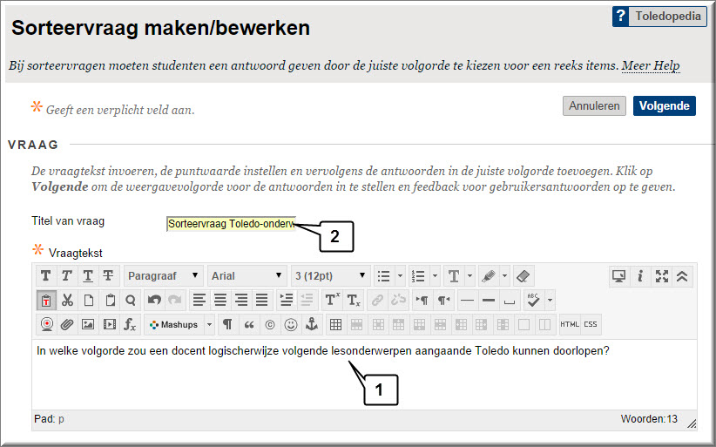716x447 pixels.
Task: Click the editor resize handle corner
Action: click(x=692, y=423)
